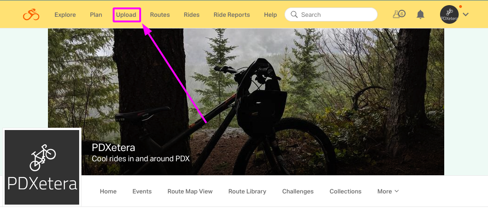This screenshot has height=213, width=488.
Task: Open the Plan menu item
Action: (96, 14)
